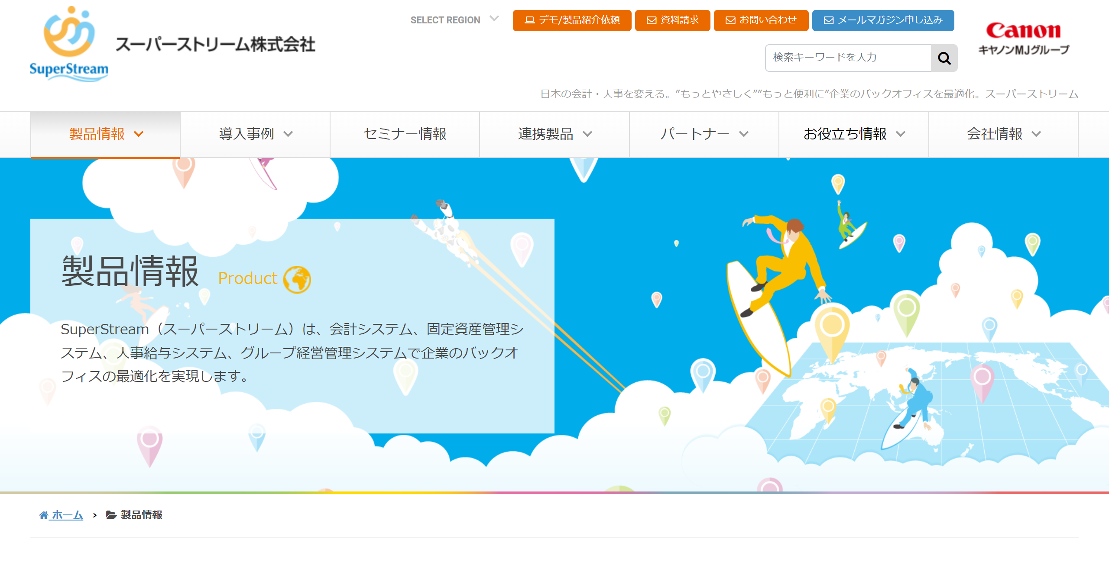Screen dimensions: 1109x569
Task: Click the envelope icon on お問い合わせ button
Action: click(x=730, y=19)
